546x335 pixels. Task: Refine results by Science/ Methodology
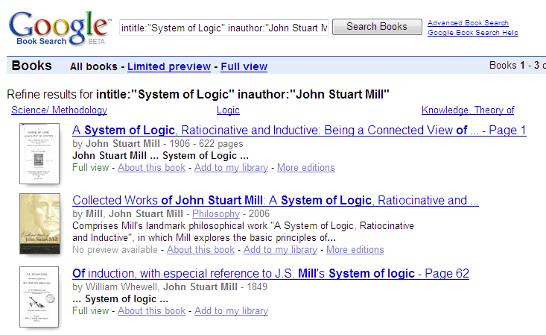[59, 110]
